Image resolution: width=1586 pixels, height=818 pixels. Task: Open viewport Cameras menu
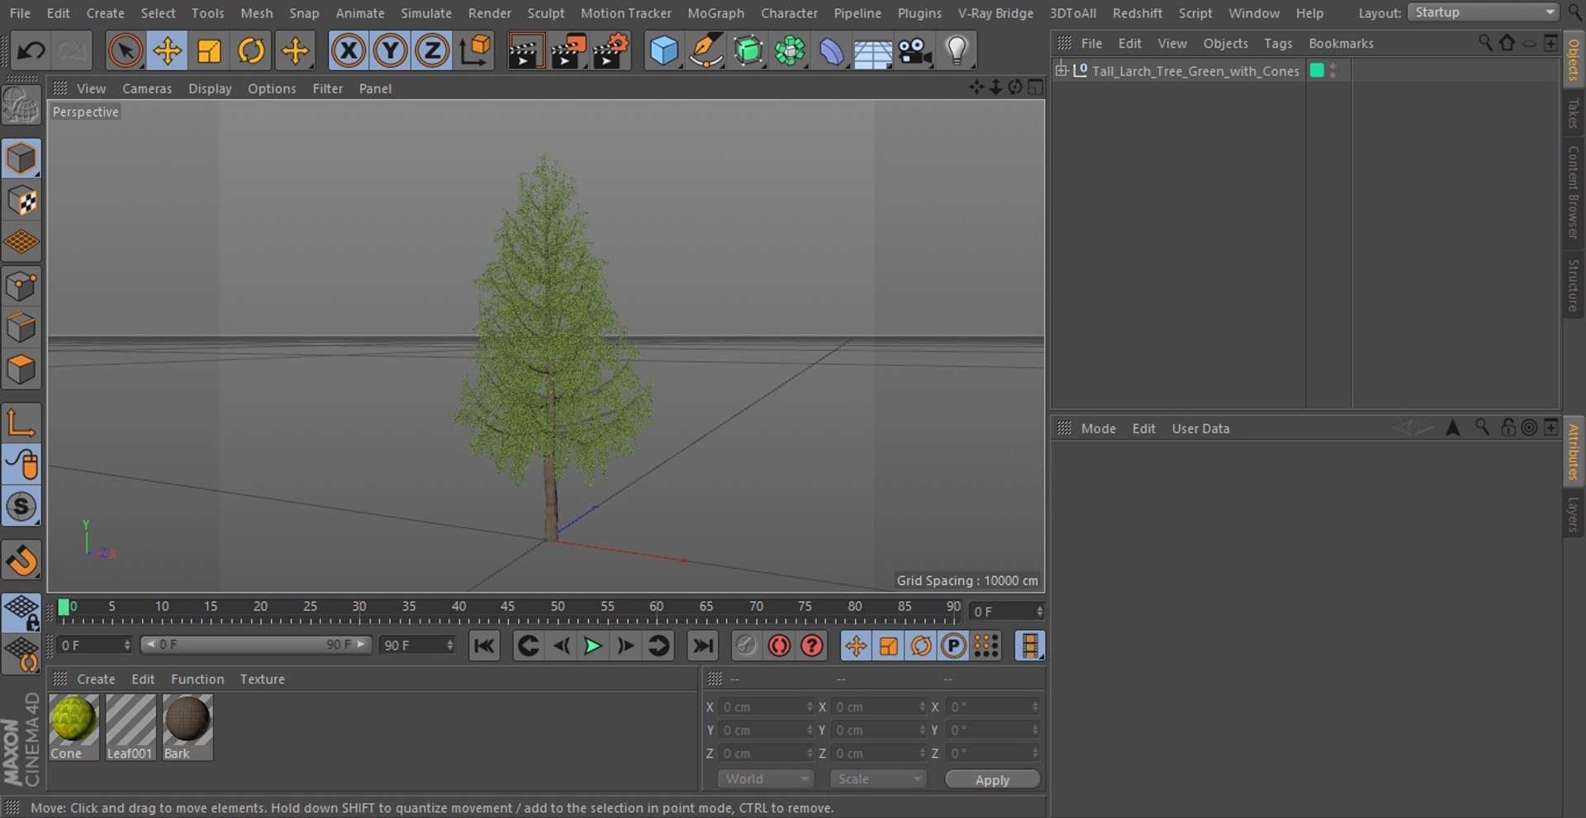point(147,88)
